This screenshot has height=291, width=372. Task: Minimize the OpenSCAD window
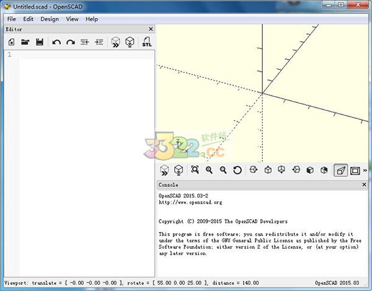(329, 5)
